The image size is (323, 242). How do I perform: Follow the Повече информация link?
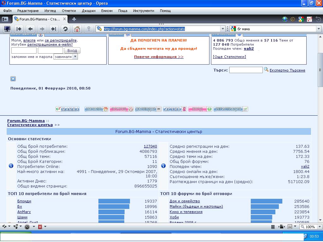coord(159,57)
